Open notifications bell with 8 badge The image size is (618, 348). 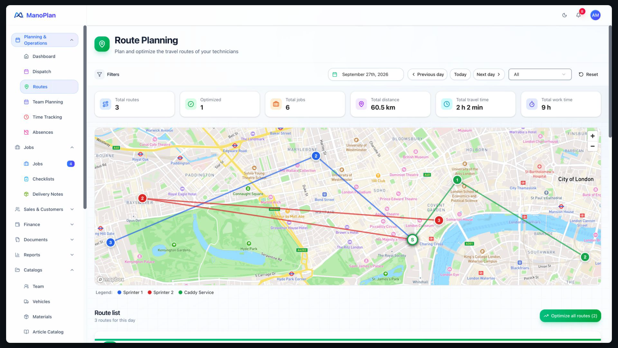pos(578,15)
